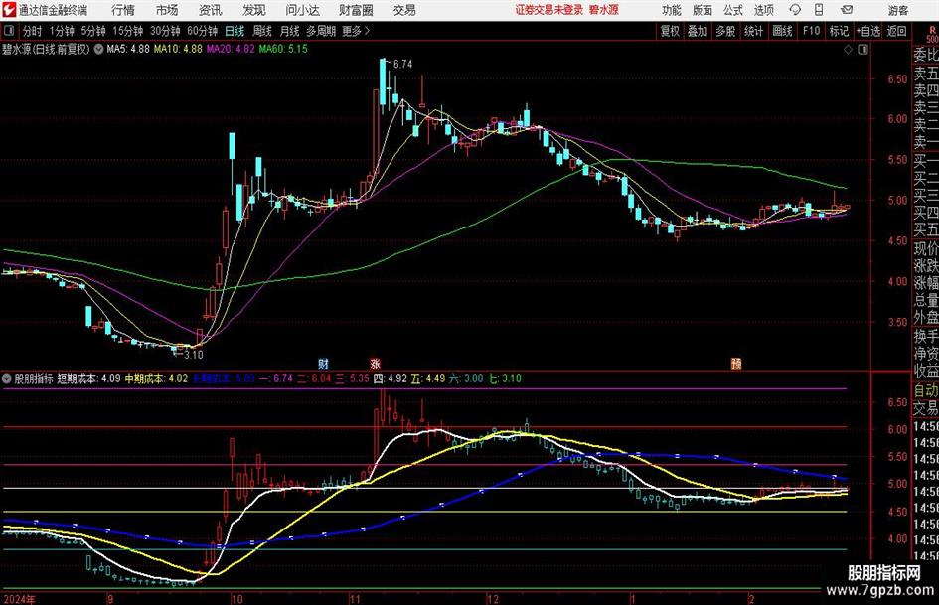This screenshot has width=939, height=605.
Task: Select the 日线 daily period tab
Action: coord(235,31)
